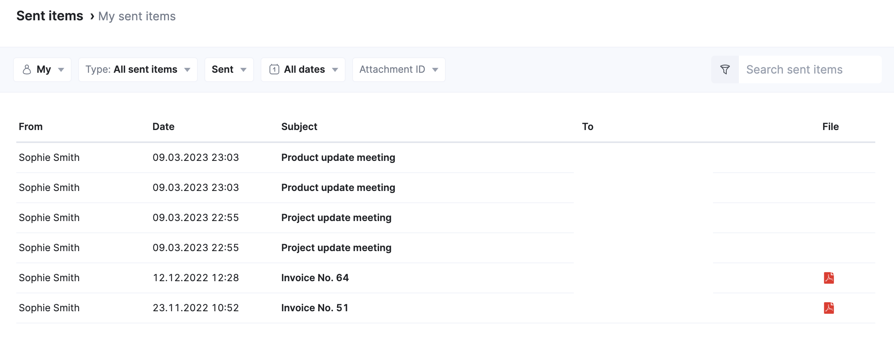894x347 pixels.
Task: Click Sophie Smith in Invoice No. 64 row
Action: click(49, 278)
